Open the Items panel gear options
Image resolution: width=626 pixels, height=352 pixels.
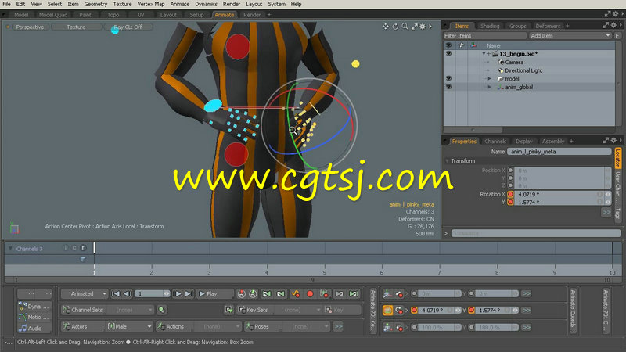click(613, 25)
